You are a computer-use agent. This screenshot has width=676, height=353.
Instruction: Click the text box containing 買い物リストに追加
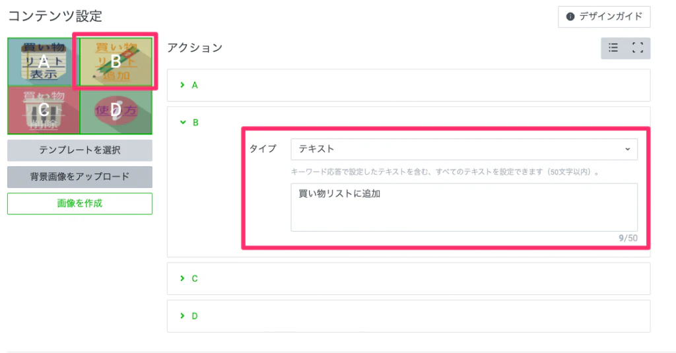463,207
